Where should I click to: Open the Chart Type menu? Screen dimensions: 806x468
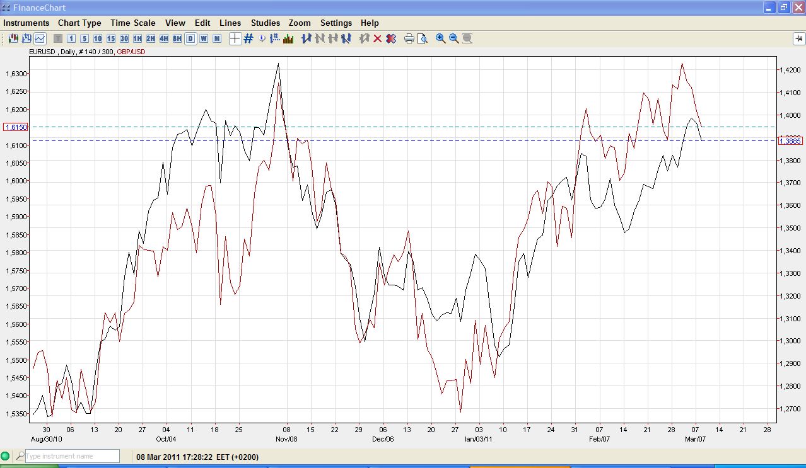coord(79,23)
